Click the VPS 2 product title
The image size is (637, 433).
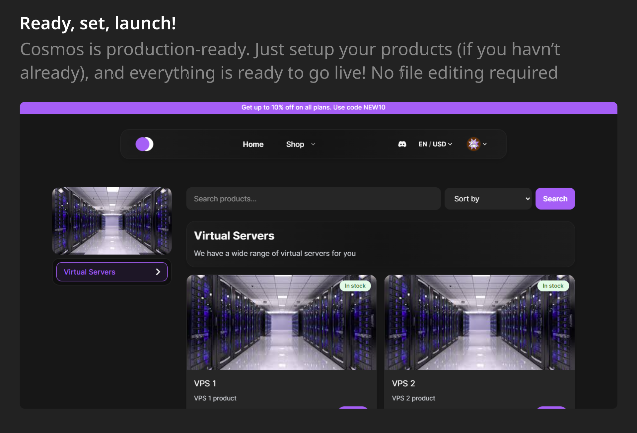click(403, 384)
